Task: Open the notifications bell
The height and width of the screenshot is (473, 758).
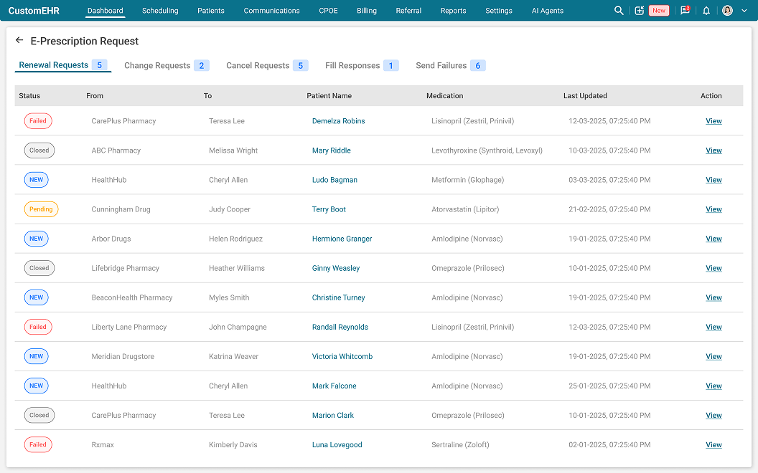Action: pos(706,11)
